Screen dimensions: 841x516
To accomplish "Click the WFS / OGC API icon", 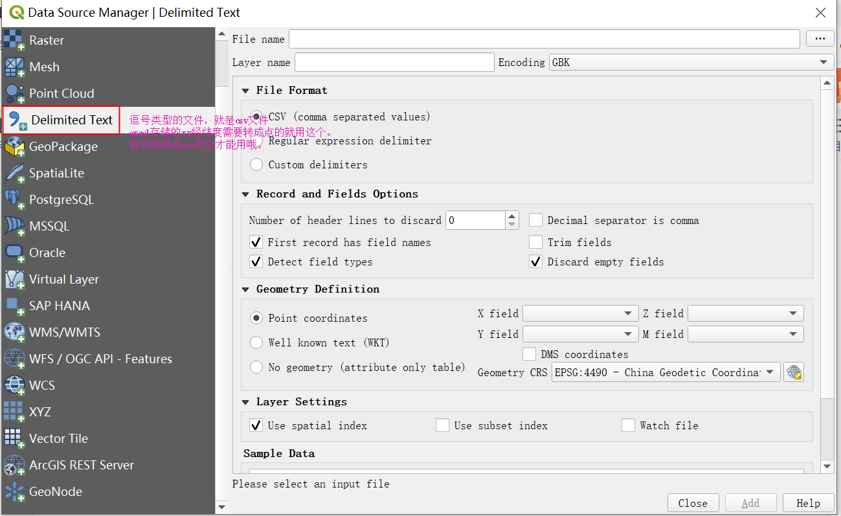I will (14, 359).
